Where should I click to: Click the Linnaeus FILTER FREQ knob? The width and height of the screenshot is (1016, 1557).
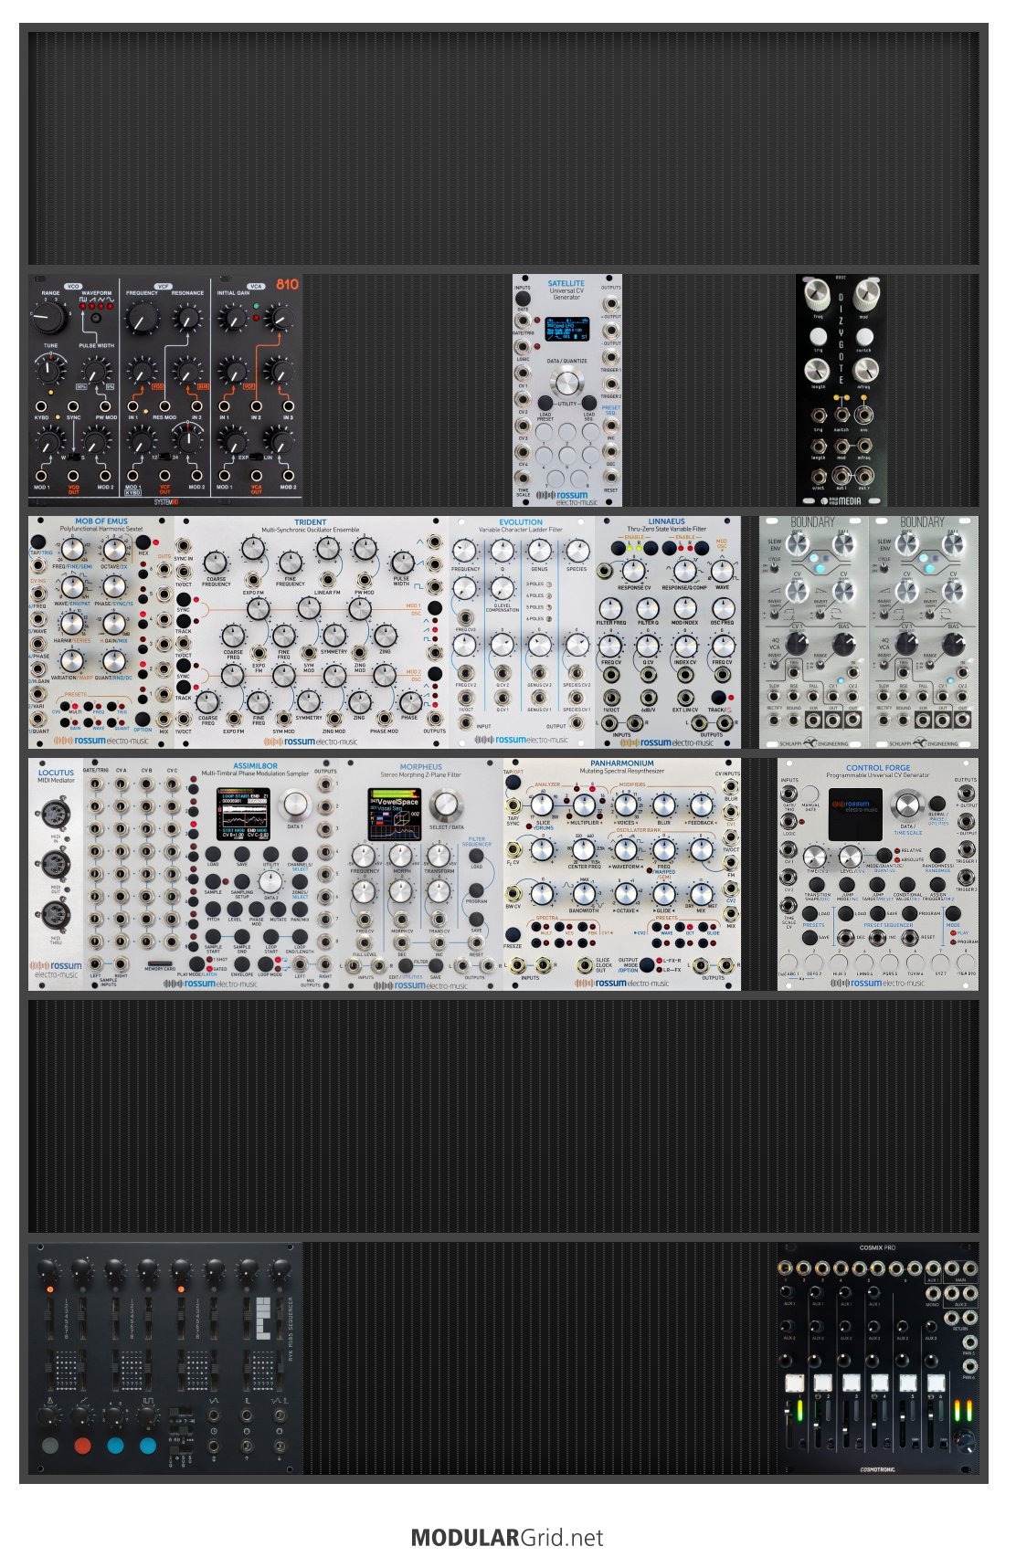(x=610, y=607)
